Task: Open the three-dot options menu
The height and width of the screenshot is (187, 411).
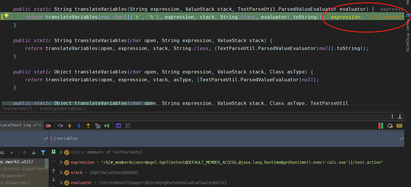Action: pos(392,116)
